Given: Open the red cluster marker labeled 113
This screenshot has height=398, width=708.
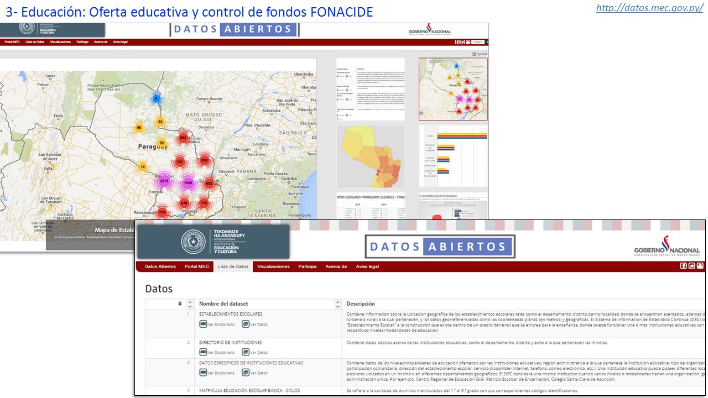Looking at the screenshot, I should [204, 203].
